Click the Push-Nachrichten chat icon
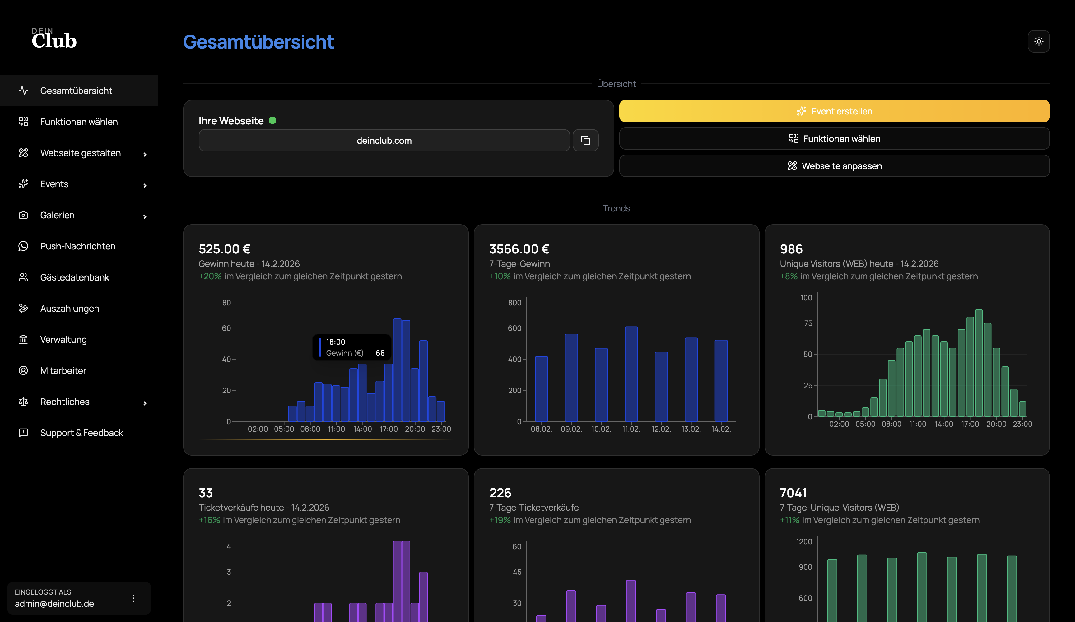The height and width of the screenshot is (622, 1075). pyautogui.click(x=23, y=246)
